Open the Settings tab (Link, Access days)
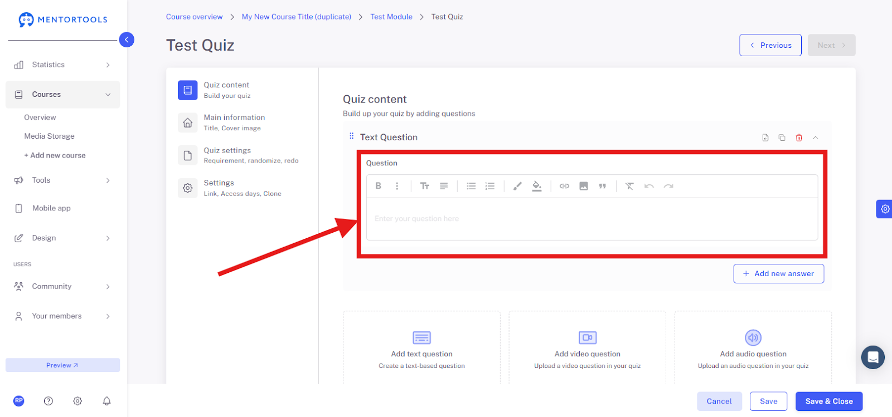 tap(243, 188)
